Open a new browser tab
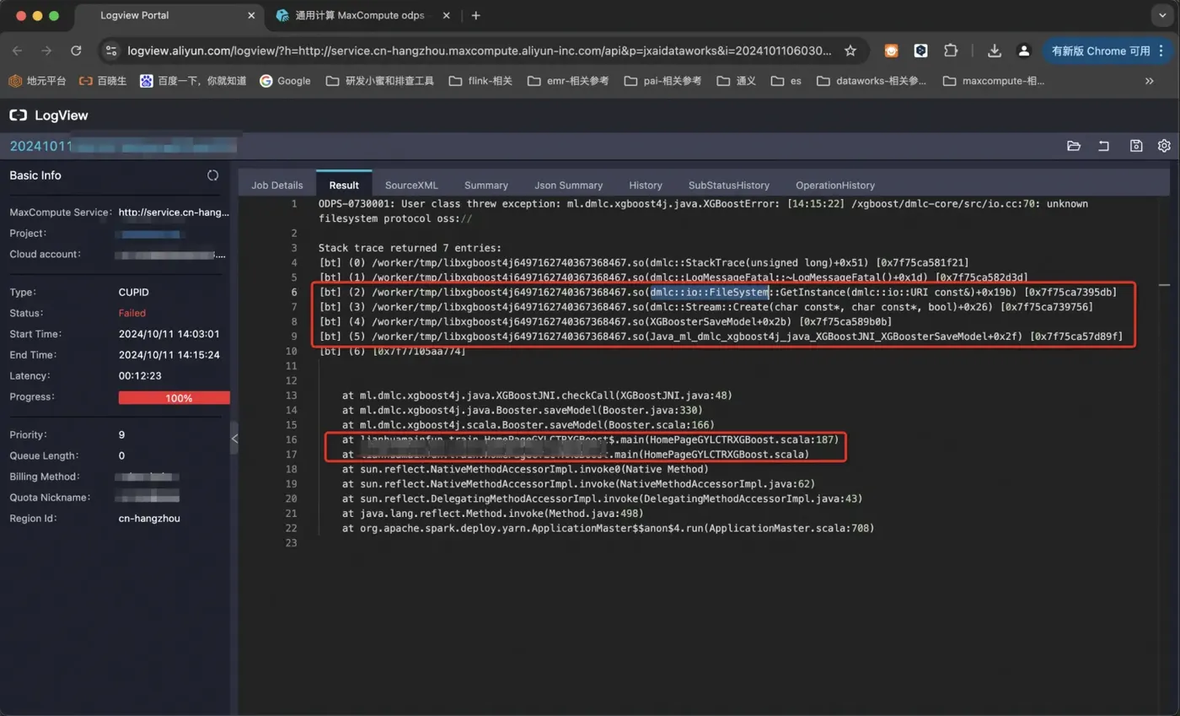The width and height of the screenshot is (1180, 716). coord(476,15)
